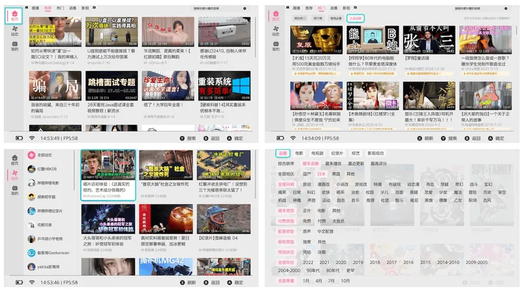Select the 10月 season filter
Screen dimensions: 525x293
tap(345, 281)
